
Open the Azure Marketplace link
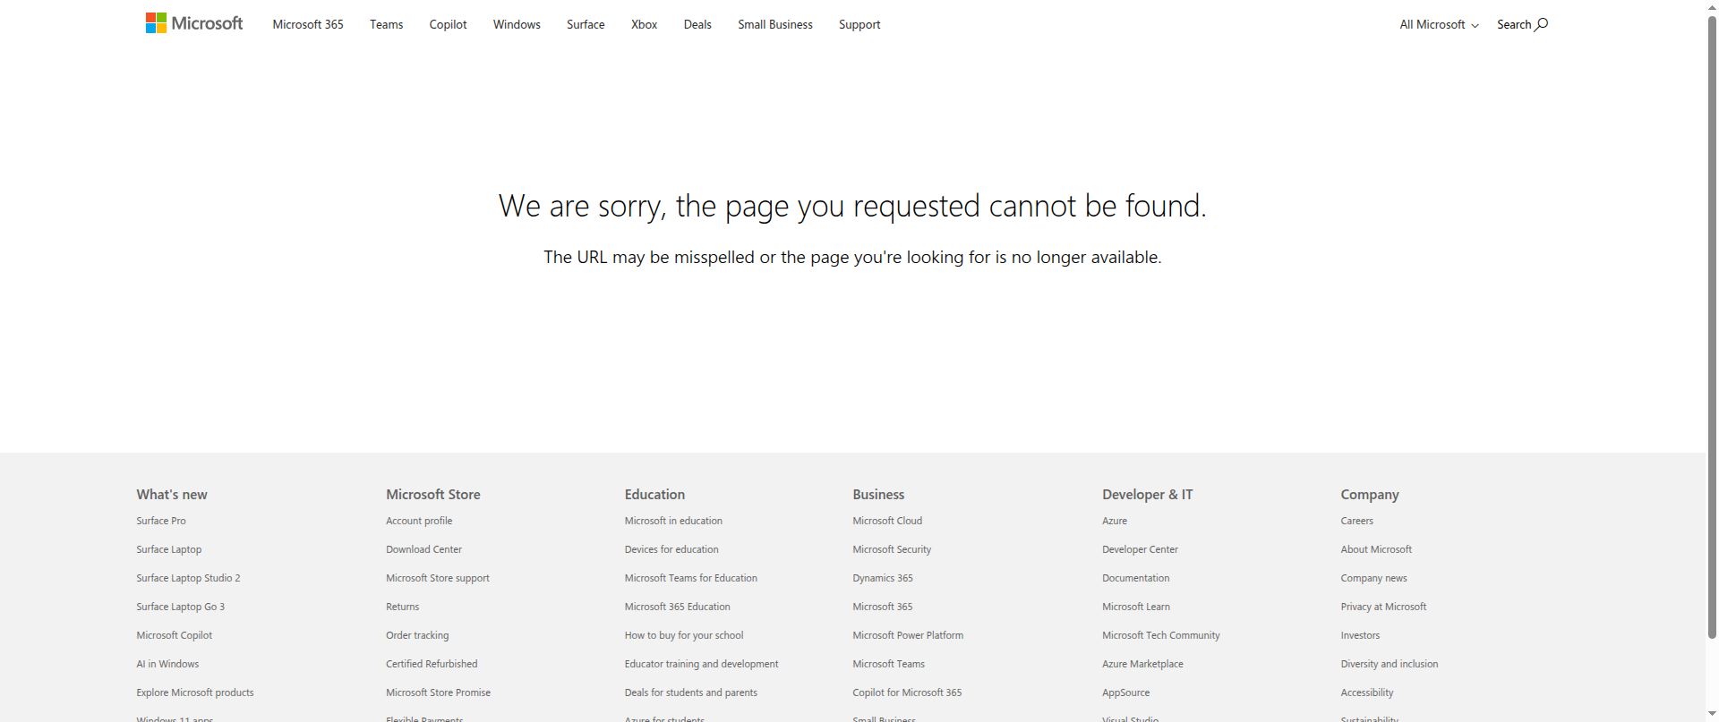point(1142,664)
